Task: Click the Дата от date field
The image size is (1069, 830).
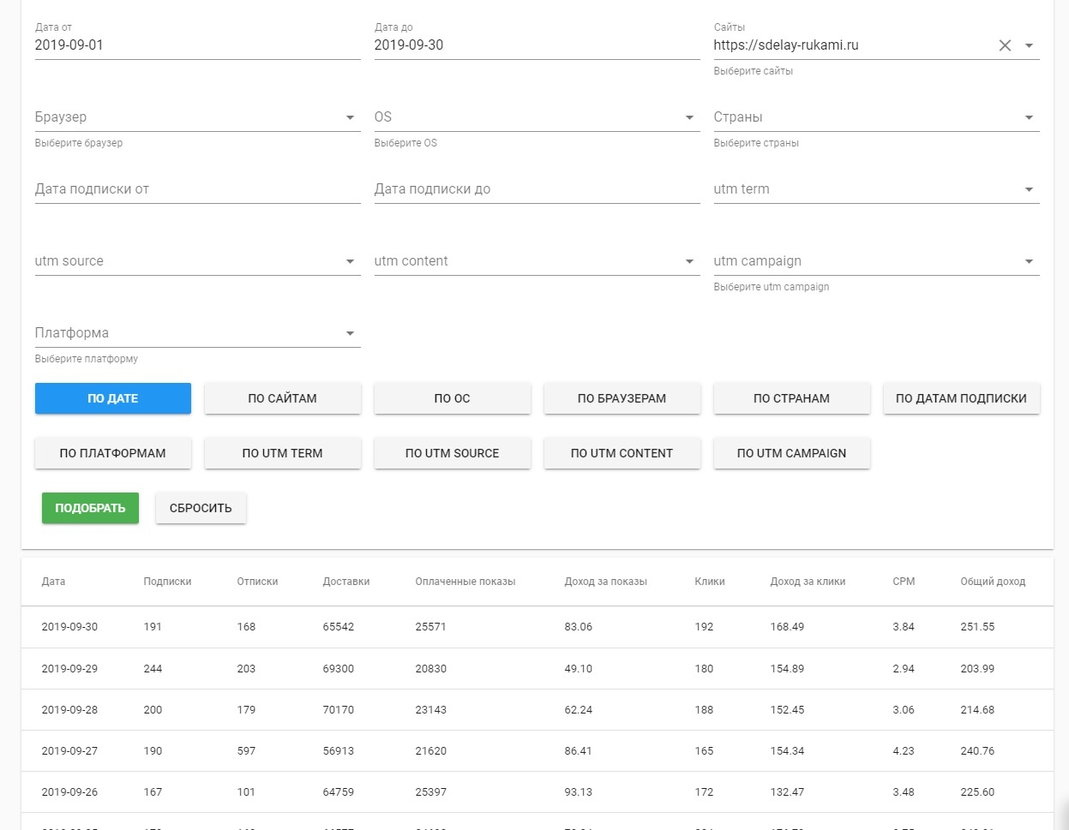Action: (x=197, y=45)
